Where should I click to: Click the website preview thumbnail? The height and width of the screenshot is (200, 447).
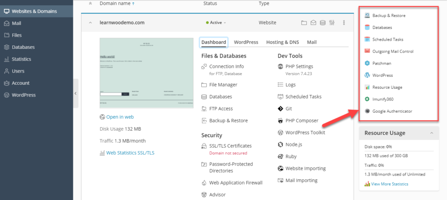click(147, 73)
